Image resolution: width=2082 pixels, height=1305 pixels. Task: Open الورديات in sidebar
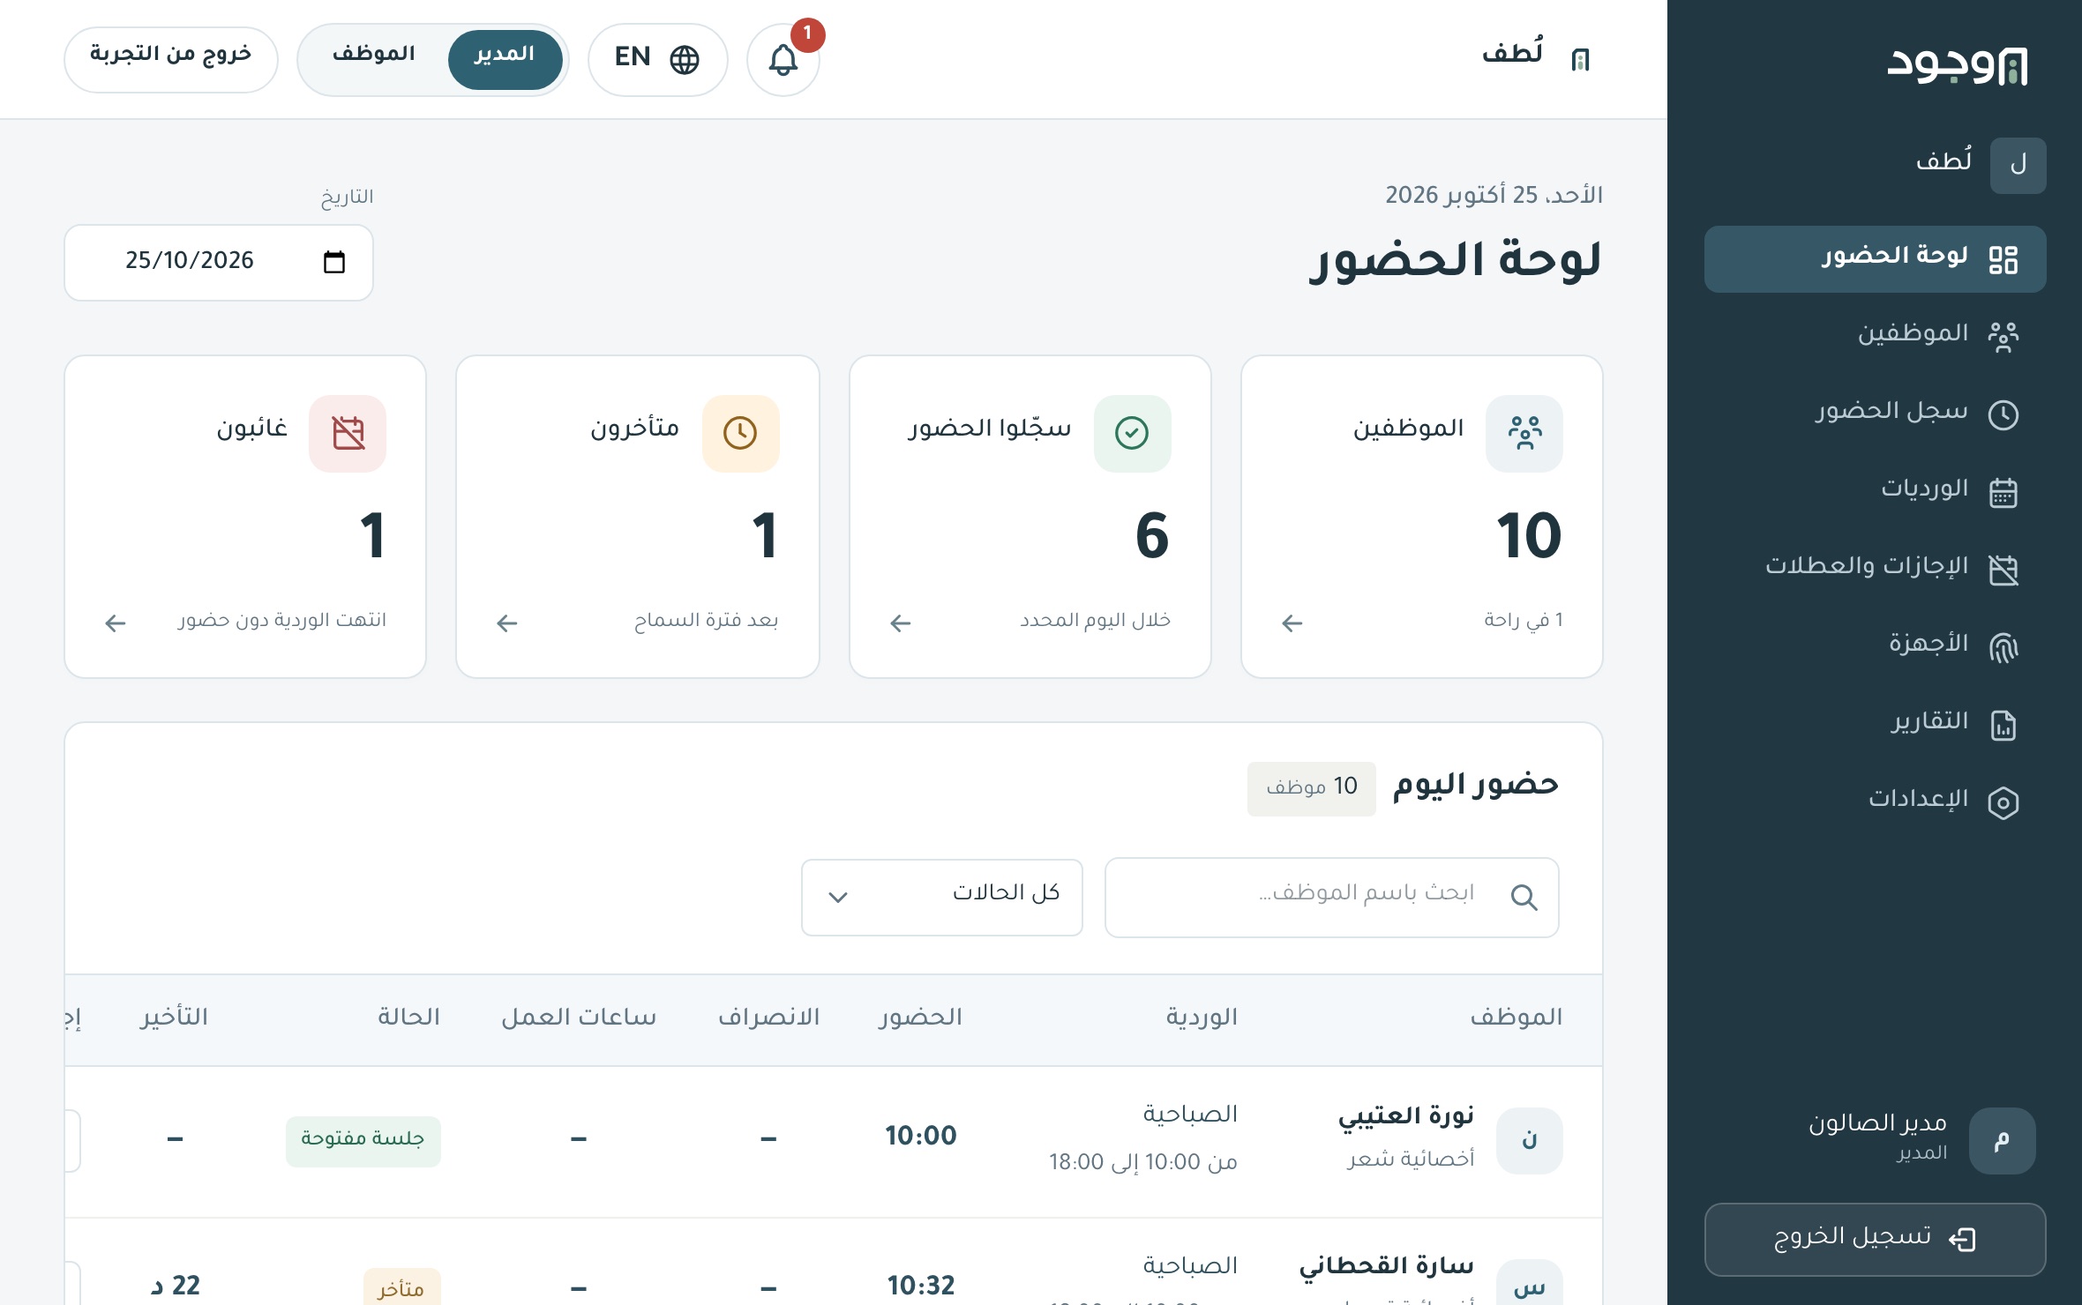tap(1875, 491)
